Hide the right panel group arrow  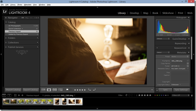[194, 54]
